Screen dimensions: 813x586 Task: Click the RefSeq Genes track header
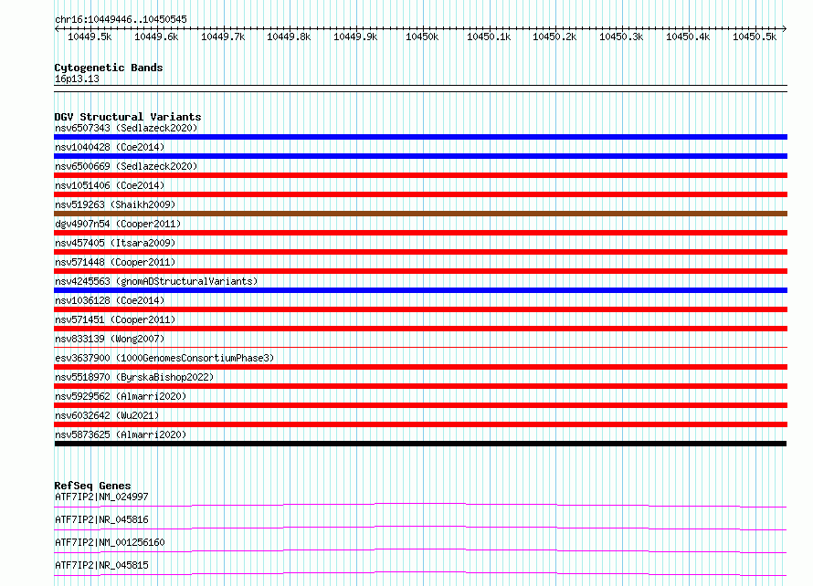[92, 486]
